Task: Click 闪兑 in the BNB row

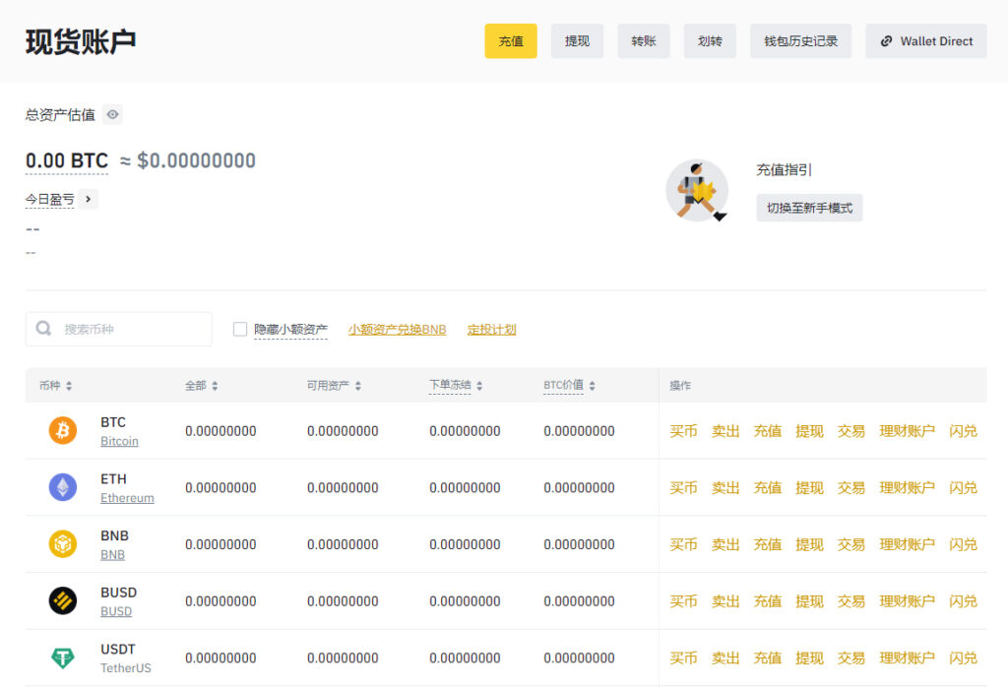Action: point(963,544)
